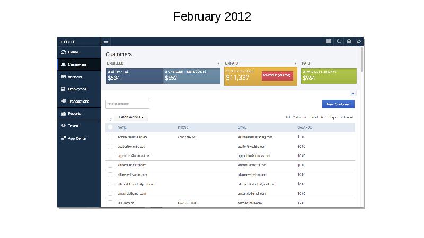Toggle the select-all checkbox in the table header
Image resolution: width=424 pixels, height=238 pixels.
coord(110,127)
